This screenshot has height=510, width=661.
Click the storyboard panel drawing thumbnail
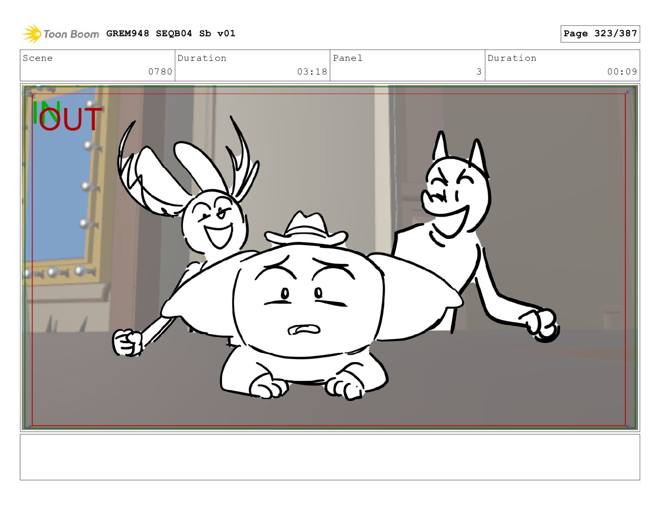[x=330, y=257]
